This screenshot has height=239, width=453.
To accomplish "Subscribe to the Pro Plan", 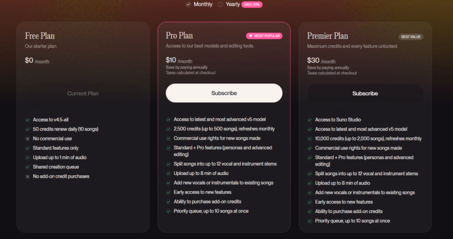I will click(x=224, y=93).
